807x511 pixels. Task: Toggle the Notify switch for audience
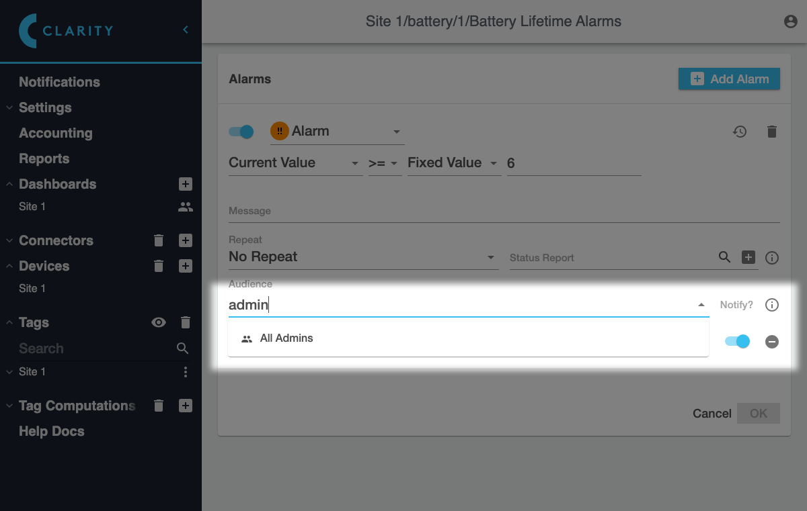tap(737, 342)
